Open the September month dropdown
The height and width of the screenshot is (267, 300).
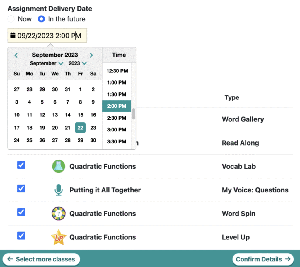[x=46, y=63]
